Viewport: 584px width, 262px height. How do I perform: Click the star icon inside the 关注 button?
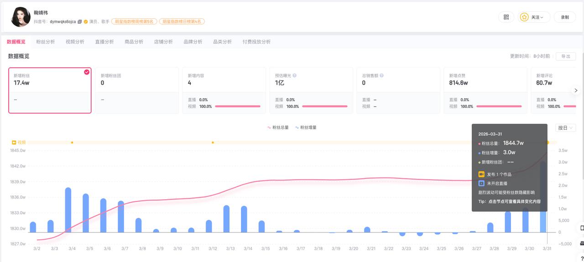point(524,17)
